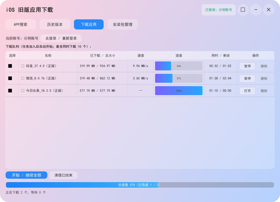Toggle black selection box for 抖音 row
280x202 pixels.
[10, 66]
